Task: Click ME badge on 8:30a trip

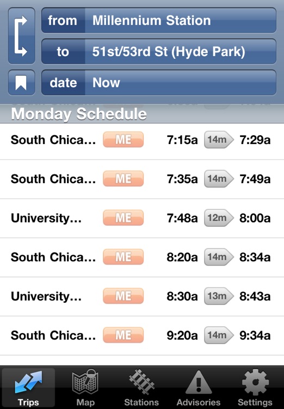Action: tap(124, 296)
